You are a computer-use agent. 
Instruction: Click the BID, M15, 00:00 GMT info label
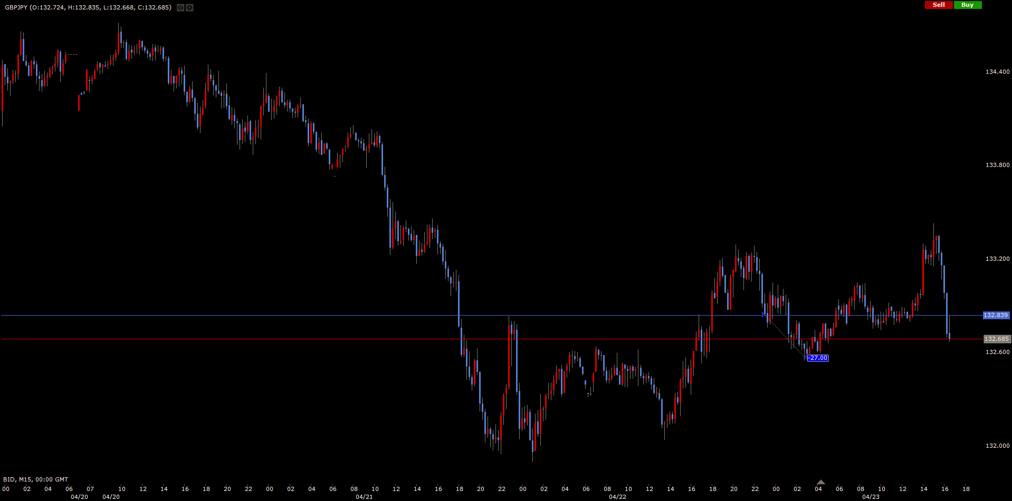36,479
